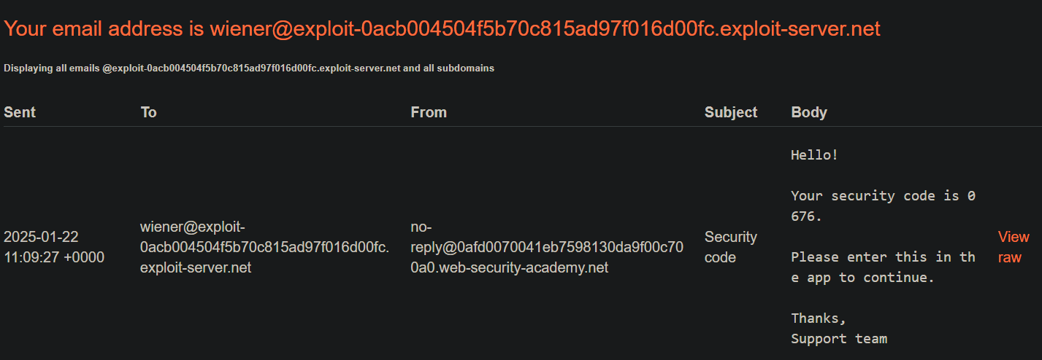Click the "Hello!" greeting line
This screenshot has width=1042, height=360.
(x=815, y=155)
